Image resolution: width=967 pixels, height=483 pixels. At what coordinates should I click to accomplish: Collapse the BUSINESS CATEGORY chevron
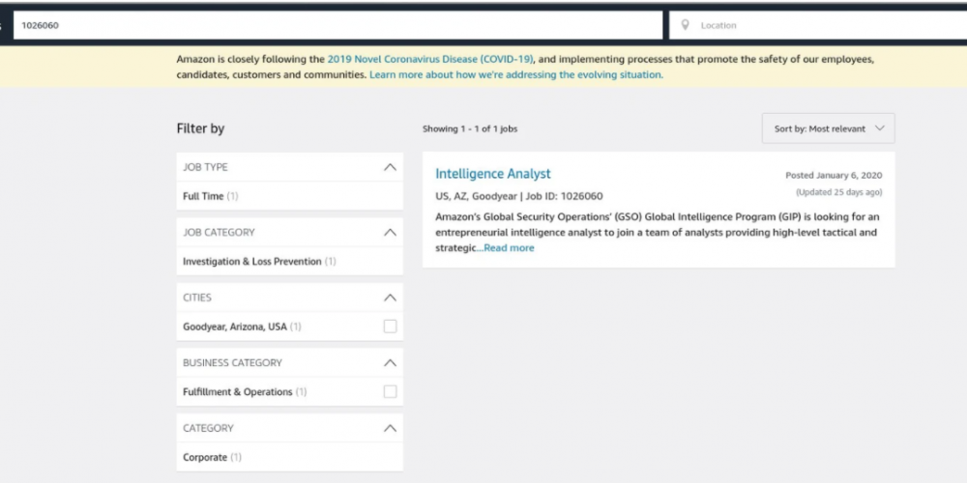390,363
